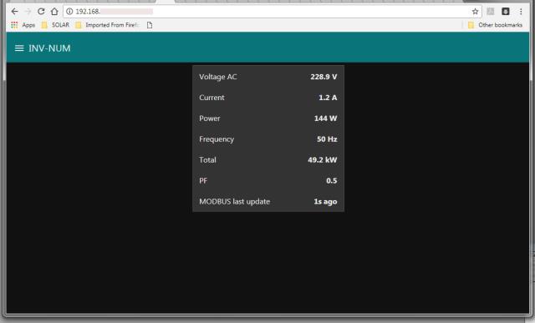Open the Chrome three-dot menu
This screenshot has width=535, height=323.
[521, 12]
